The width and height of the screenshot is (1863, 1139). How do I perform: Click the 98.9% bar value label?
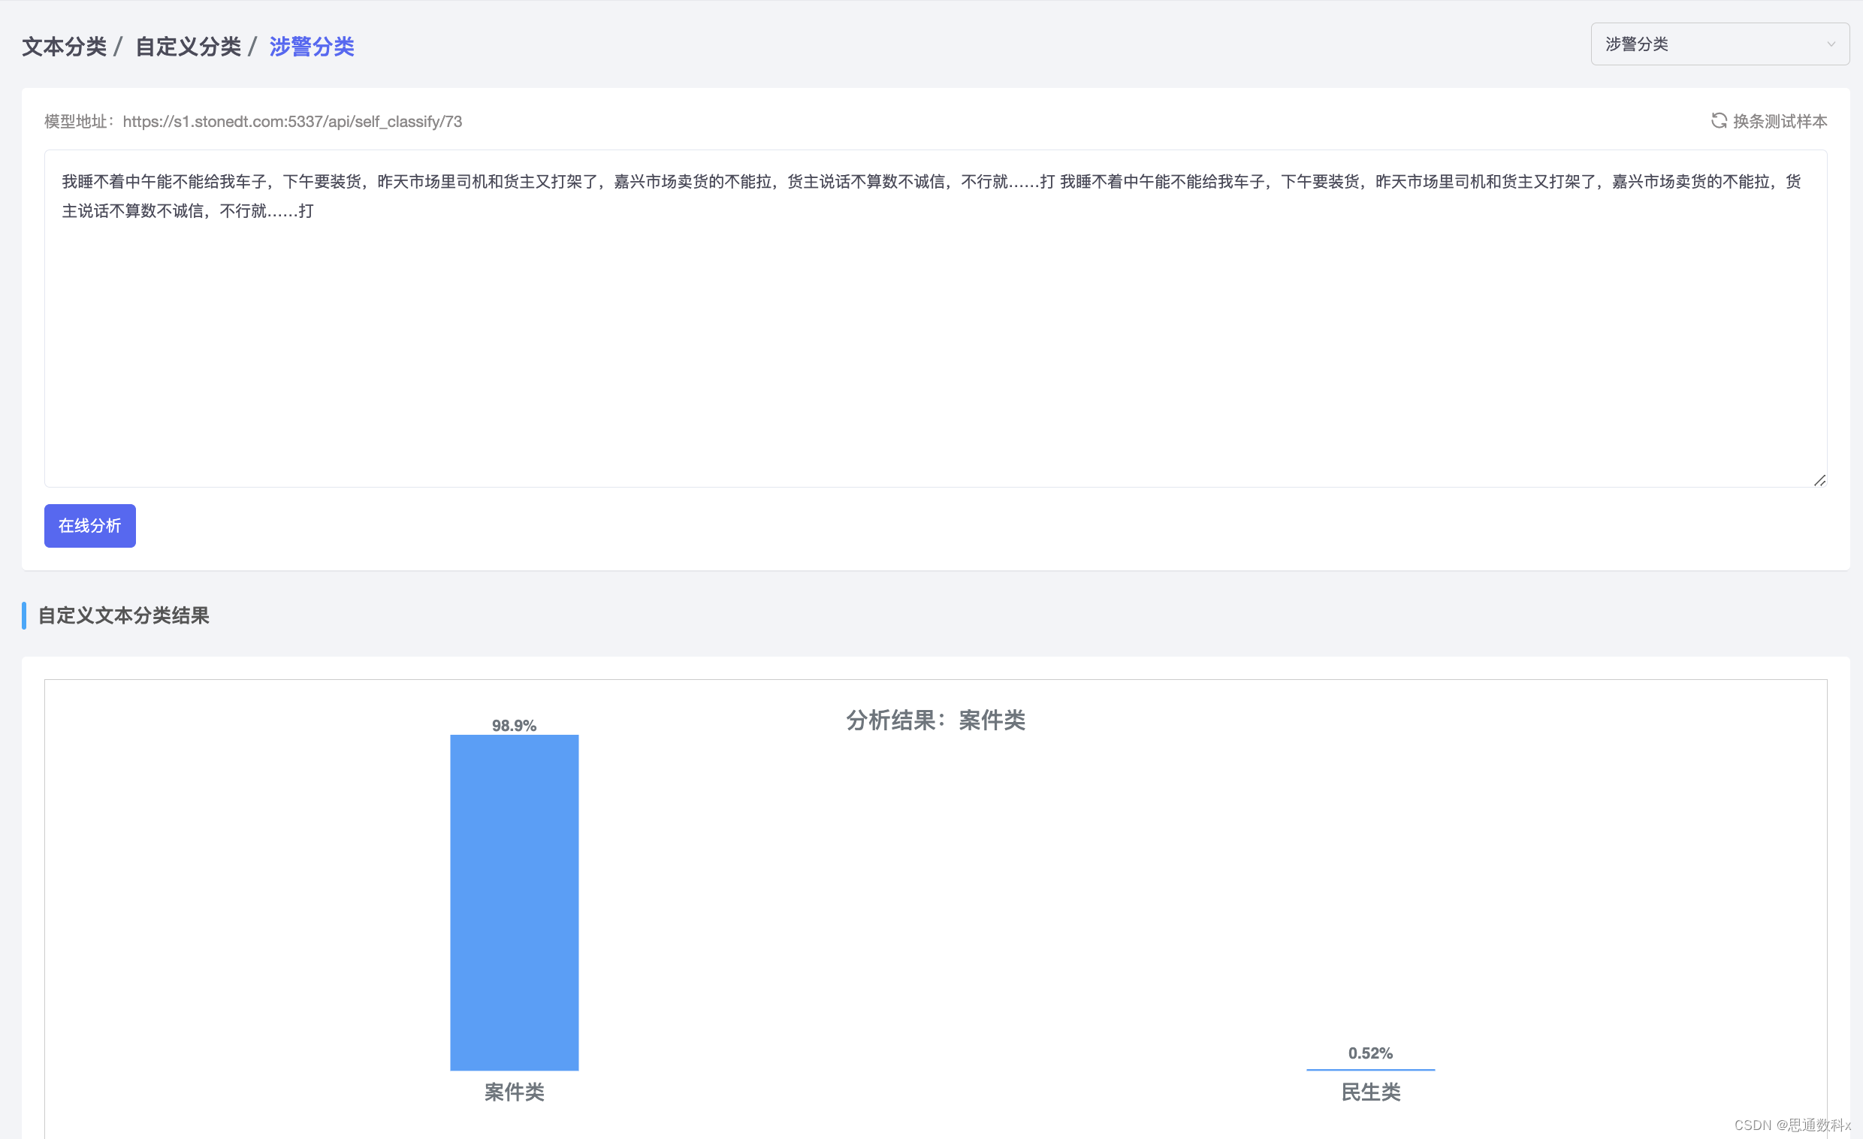tap(514, 725)
